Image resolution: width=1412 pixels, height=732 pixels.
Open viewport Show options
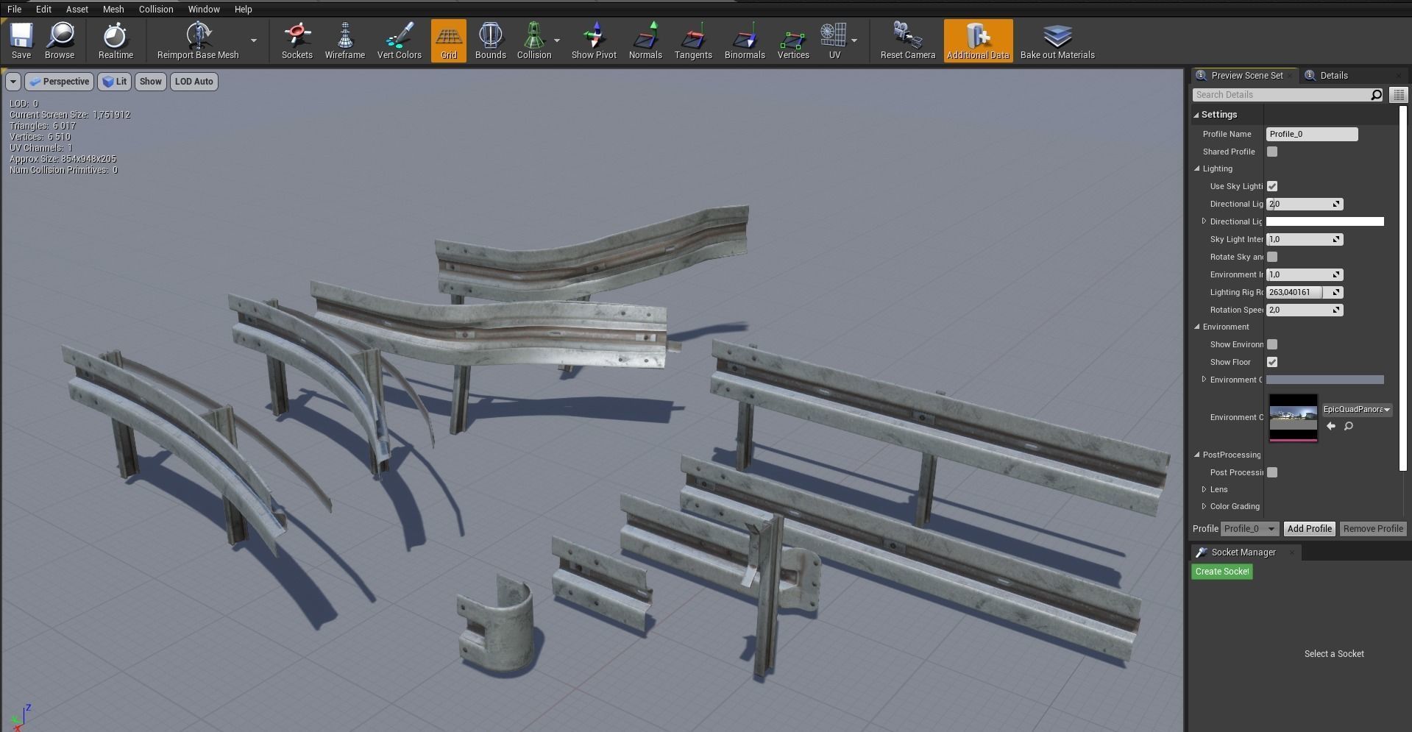(151, 82)
